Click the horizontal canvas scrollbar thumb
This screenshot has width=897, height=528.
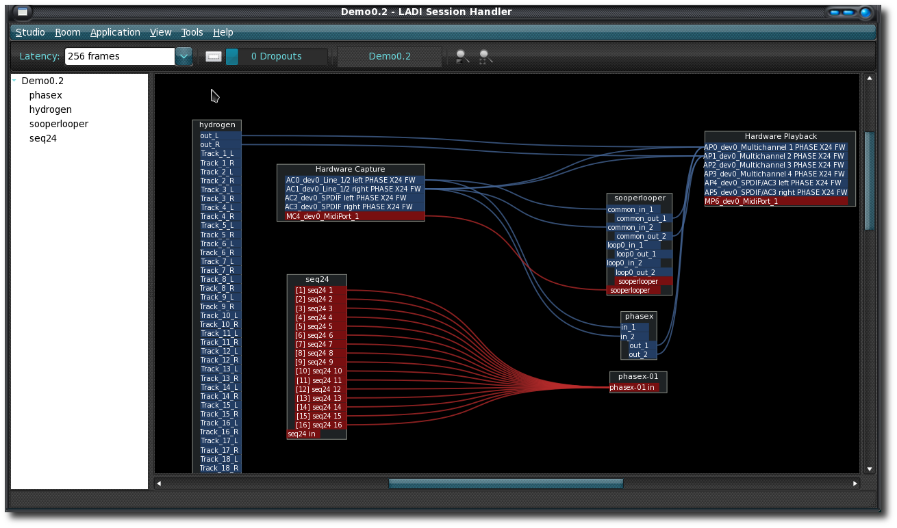(505, 484)
